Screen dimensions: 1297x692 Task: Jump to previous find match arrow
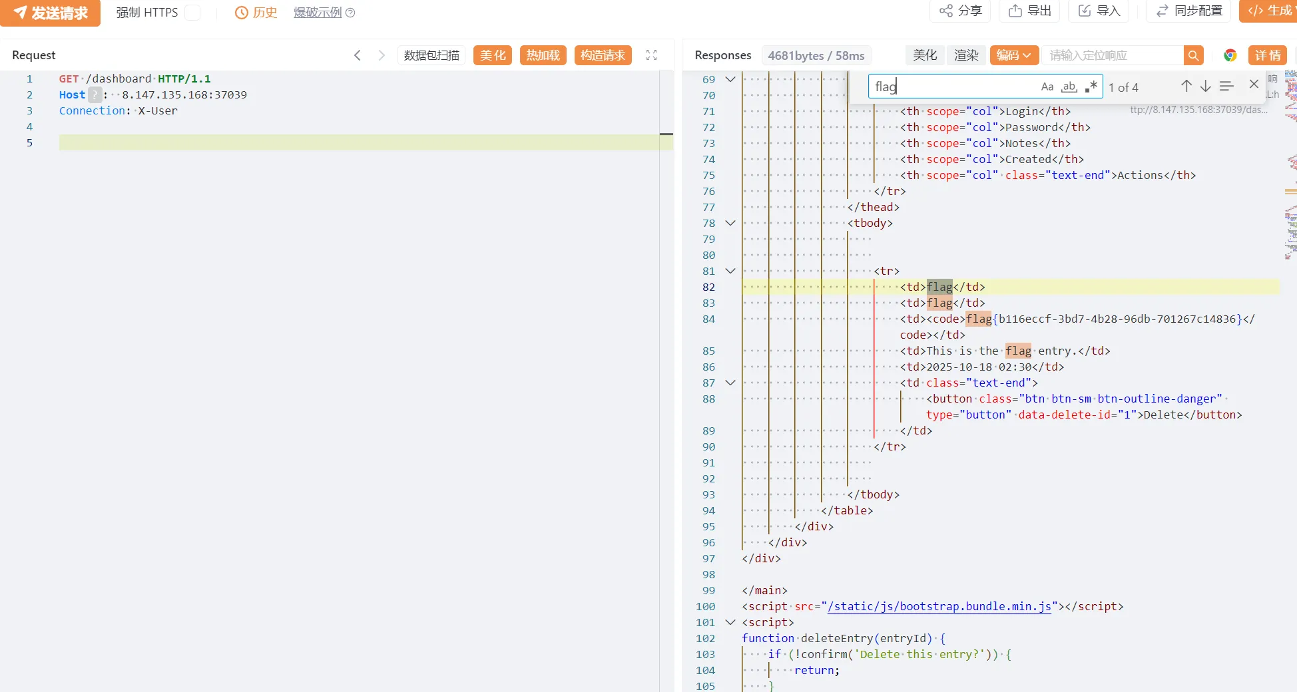tap(1186, 86)
